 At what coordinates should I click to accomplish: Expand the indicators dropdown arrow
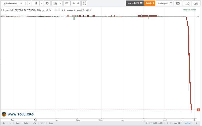(x=60, y=3)
